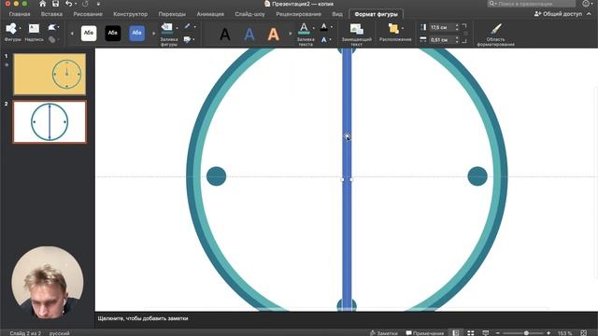Open the feedback smiley icon
The width and height of the screenshot is (598, 336).
click(586, 4)
